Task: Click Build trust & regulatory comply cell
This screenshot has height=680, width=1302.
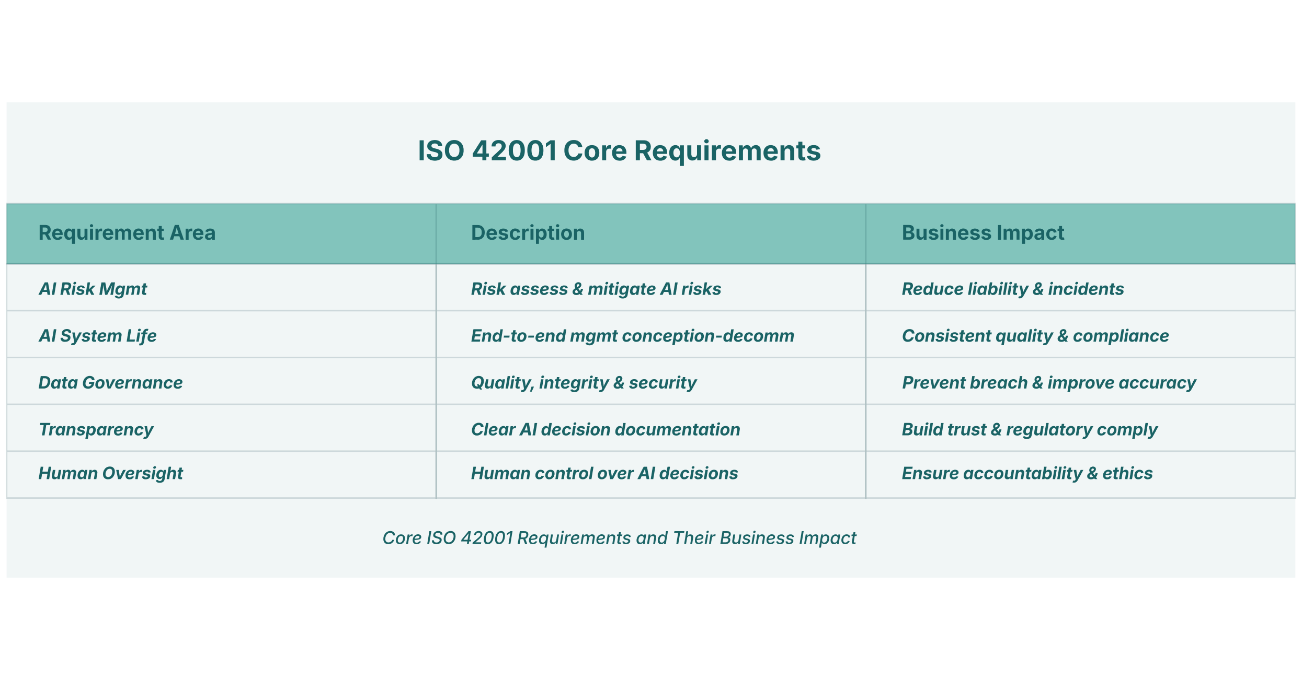Action: 1029,429
